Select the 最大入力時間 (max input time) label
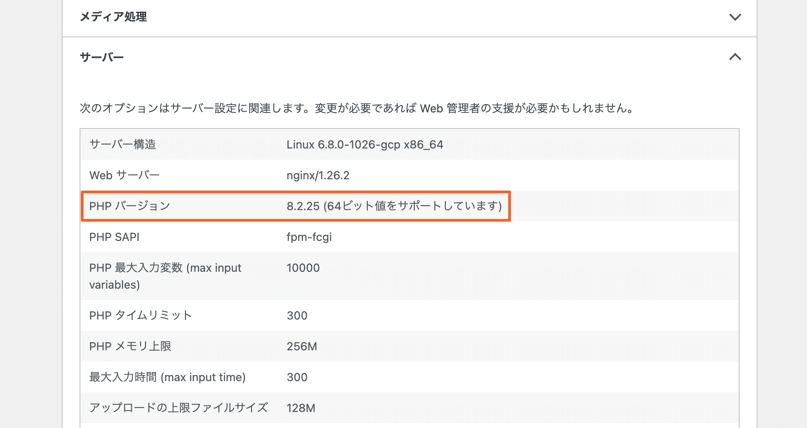The image size is (807, 428). point(167,377)
